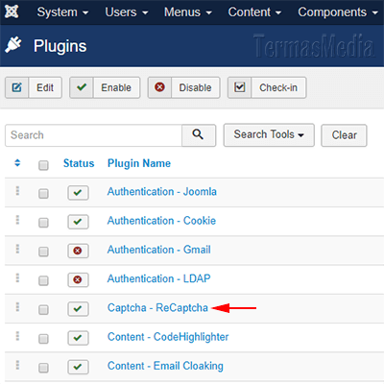Open Content - Email Cloaking plugin

[x=165, y=366]
